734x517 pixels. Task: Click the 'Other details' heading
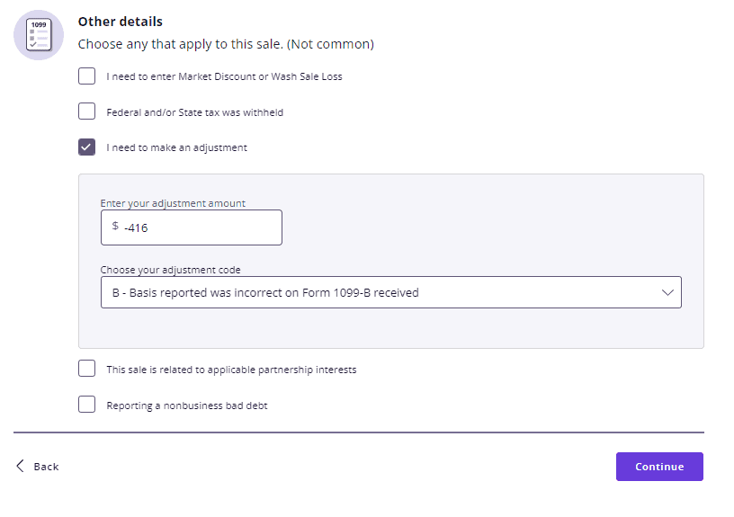coord(121,22)
